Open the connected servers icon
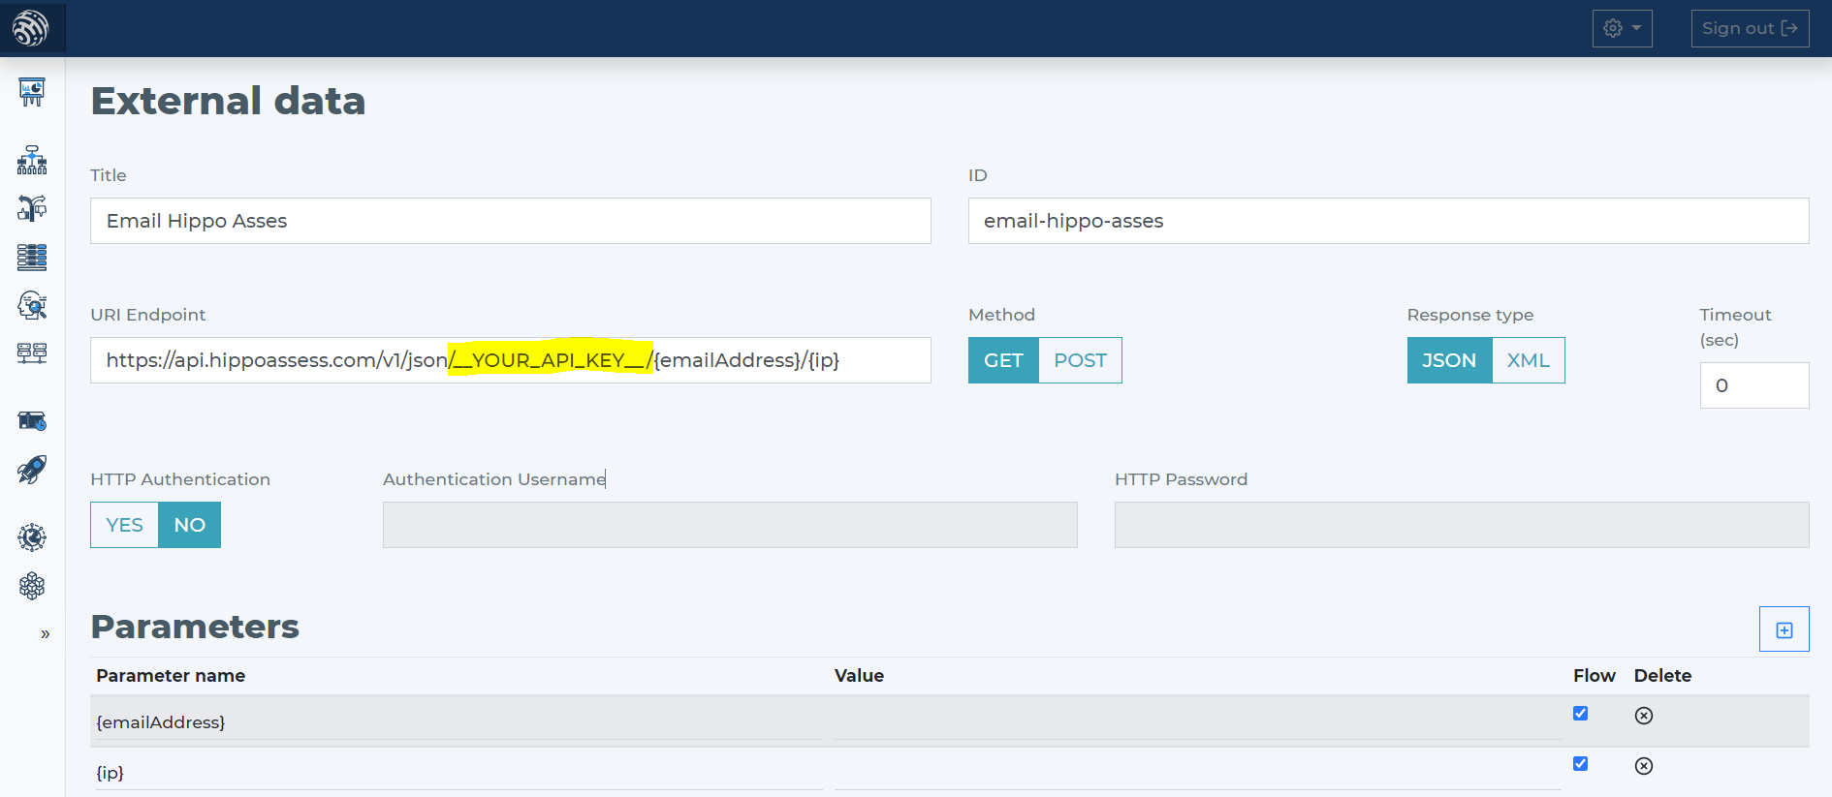The height and width of the screenshot is (797, 1832). click(32, 353)
